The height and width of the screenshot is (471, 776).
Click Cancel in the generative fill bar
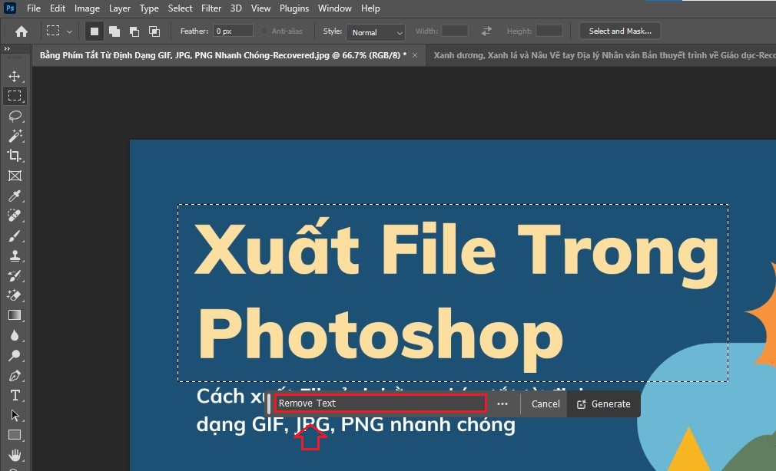[546, 403]
